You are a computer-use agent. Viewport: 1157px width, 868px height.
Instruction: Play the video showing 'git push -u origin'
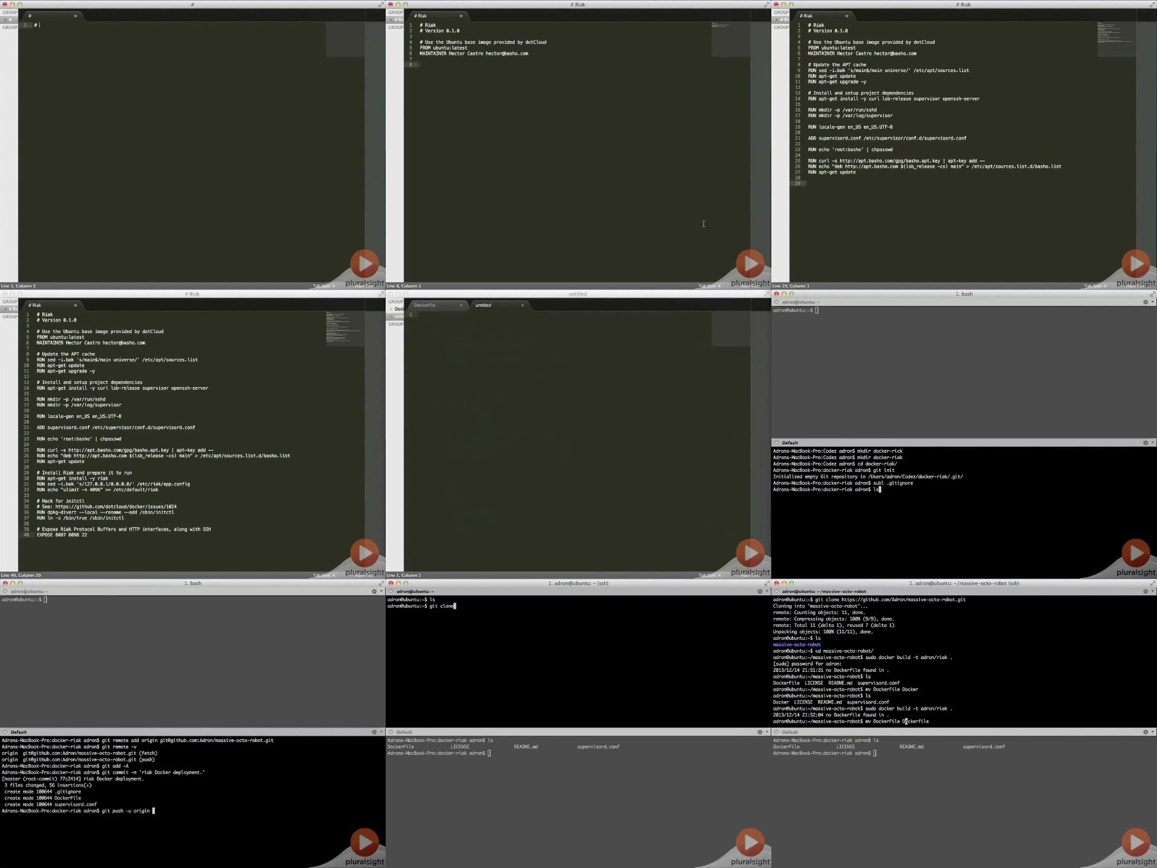tap(364, 842)
